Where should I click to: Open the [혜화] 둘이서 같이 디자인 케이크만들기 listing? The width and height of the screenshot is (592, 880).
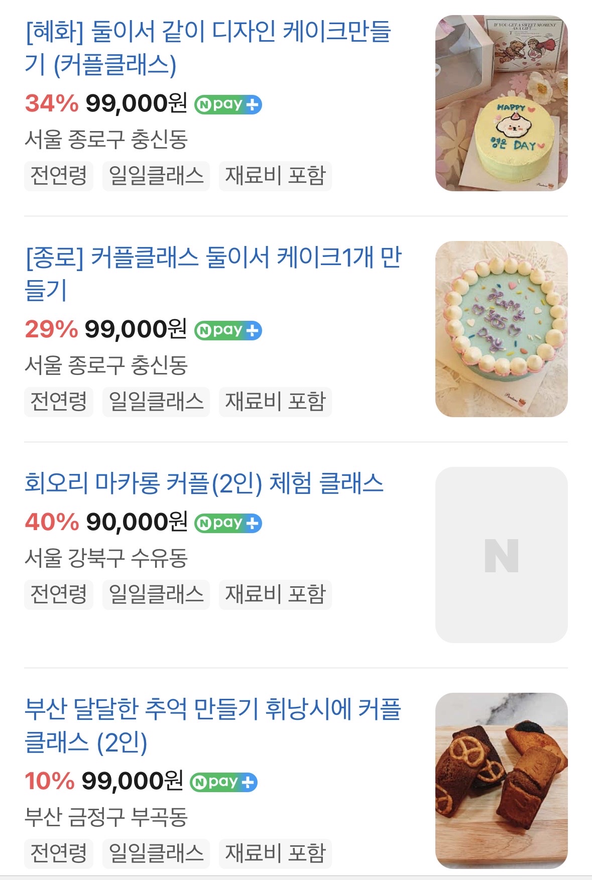pyautogui.click(x=208, y=48)
